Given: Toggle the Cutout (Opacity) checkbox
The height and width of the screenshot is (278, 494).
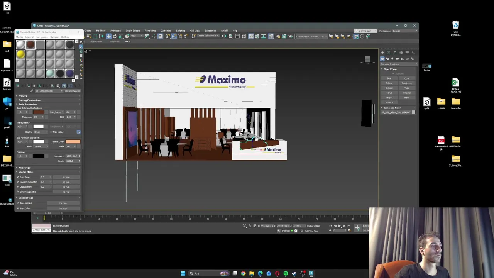Looking at the screenshot, I should point(18,192).
